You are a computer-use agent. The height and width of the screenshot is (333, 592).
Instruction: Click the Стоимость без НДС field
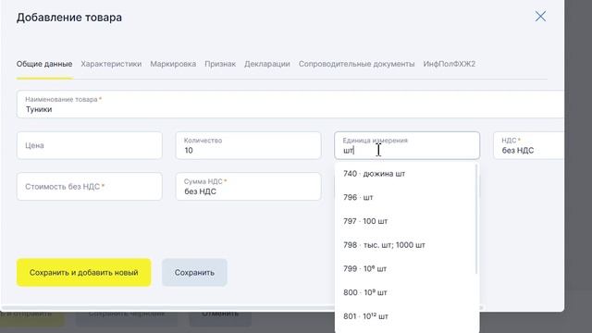coord(90,187)
